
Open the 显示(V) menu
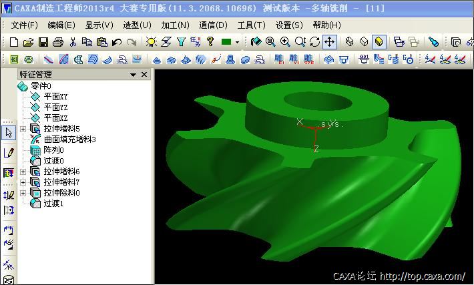[99, 25]
